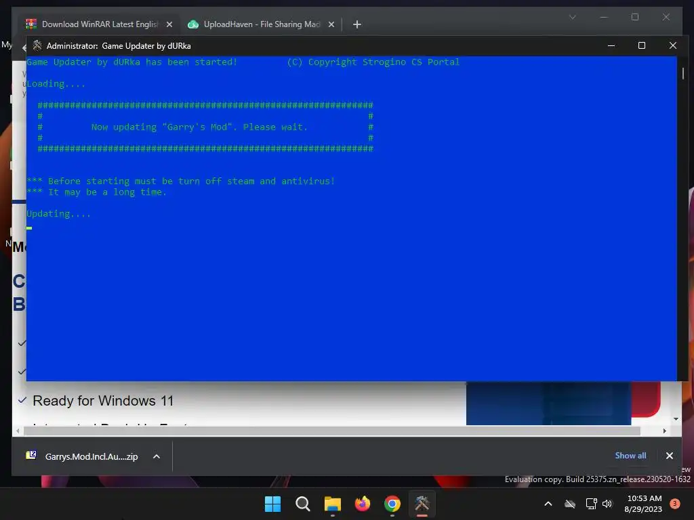Click the turn off steam and antivirus warning
This screenshot has height=520, width=694.
[180, 181]
